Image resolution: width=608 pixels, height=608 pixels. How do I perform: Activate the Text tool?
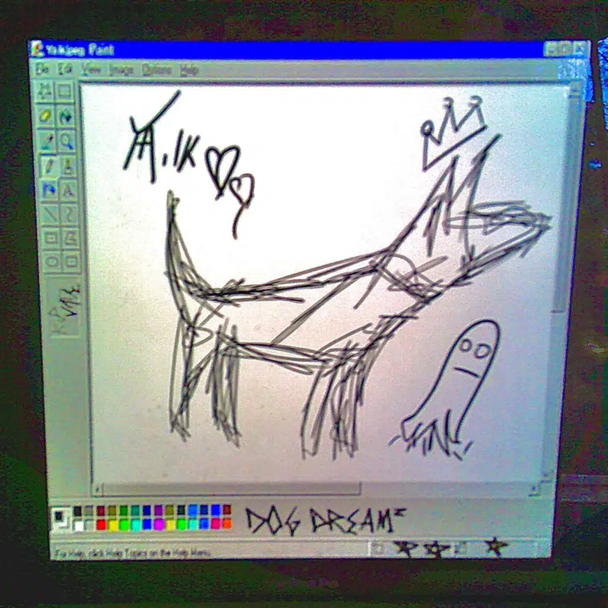pyautogui.click(x=68, y=190)
